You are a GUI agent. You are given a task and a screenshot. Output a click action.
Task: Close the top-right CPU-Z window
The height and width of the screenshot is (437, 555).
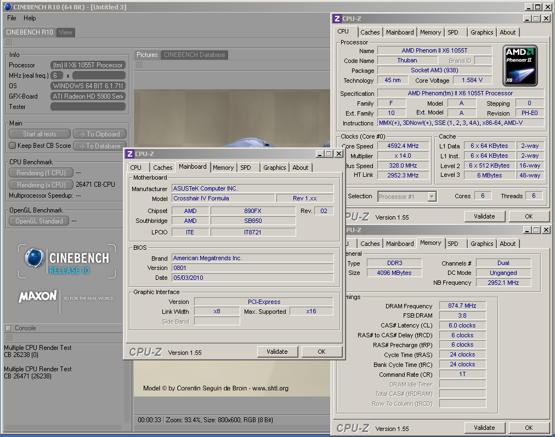pyautogui.click(x=546, y=19)
